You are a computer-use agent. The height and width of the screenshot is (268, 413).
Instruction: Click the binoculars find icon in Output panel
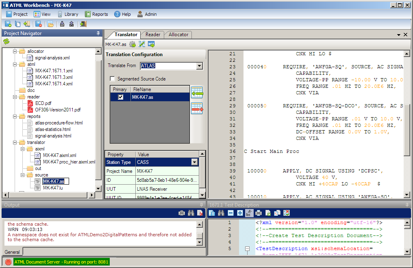(191, 213)
